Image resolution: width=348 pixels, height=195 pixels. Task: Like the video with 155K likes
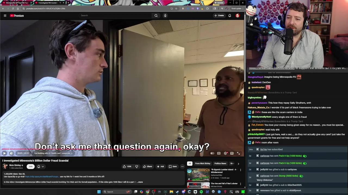(127, 167)
